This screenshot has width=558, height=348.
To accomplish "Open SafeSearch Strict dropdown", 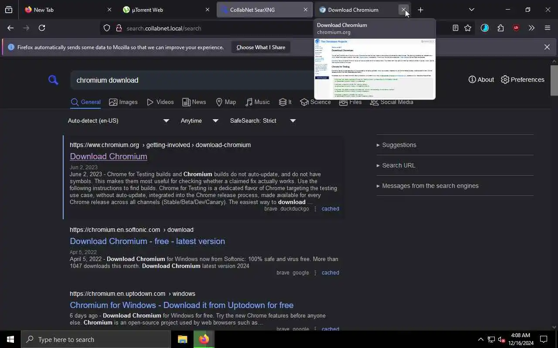I will [x=263, y=120].
